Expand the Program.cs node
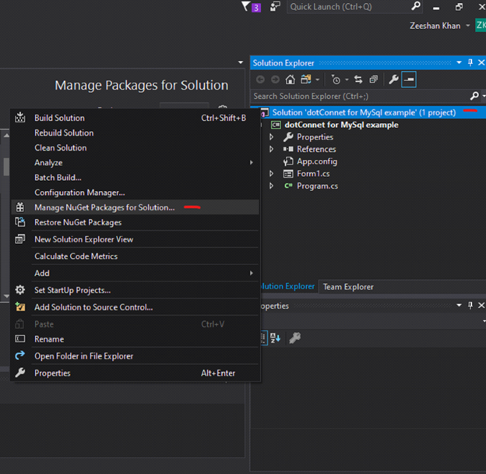The image size is (486, 474). (271, 186)
